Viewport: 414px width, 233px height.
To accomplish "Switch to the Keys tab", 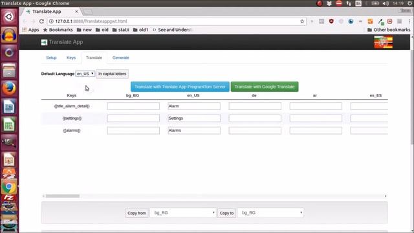I will coord(71,58).
